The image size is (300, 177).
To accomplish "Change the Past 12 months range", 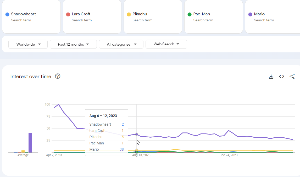I will (x=73, y=44).
